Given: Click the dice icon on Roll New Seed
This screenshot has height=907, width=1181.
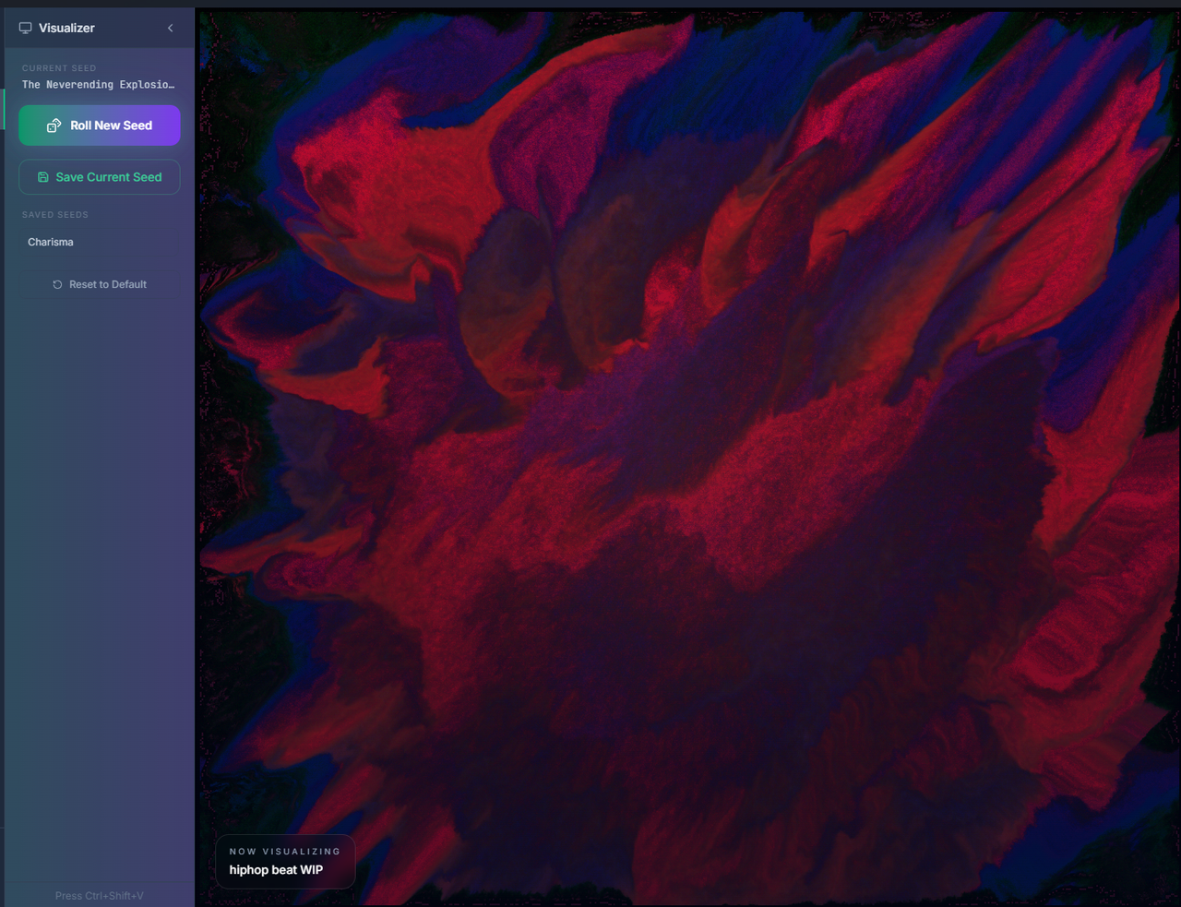Looking at the screenshot, I should coord(54,125).
